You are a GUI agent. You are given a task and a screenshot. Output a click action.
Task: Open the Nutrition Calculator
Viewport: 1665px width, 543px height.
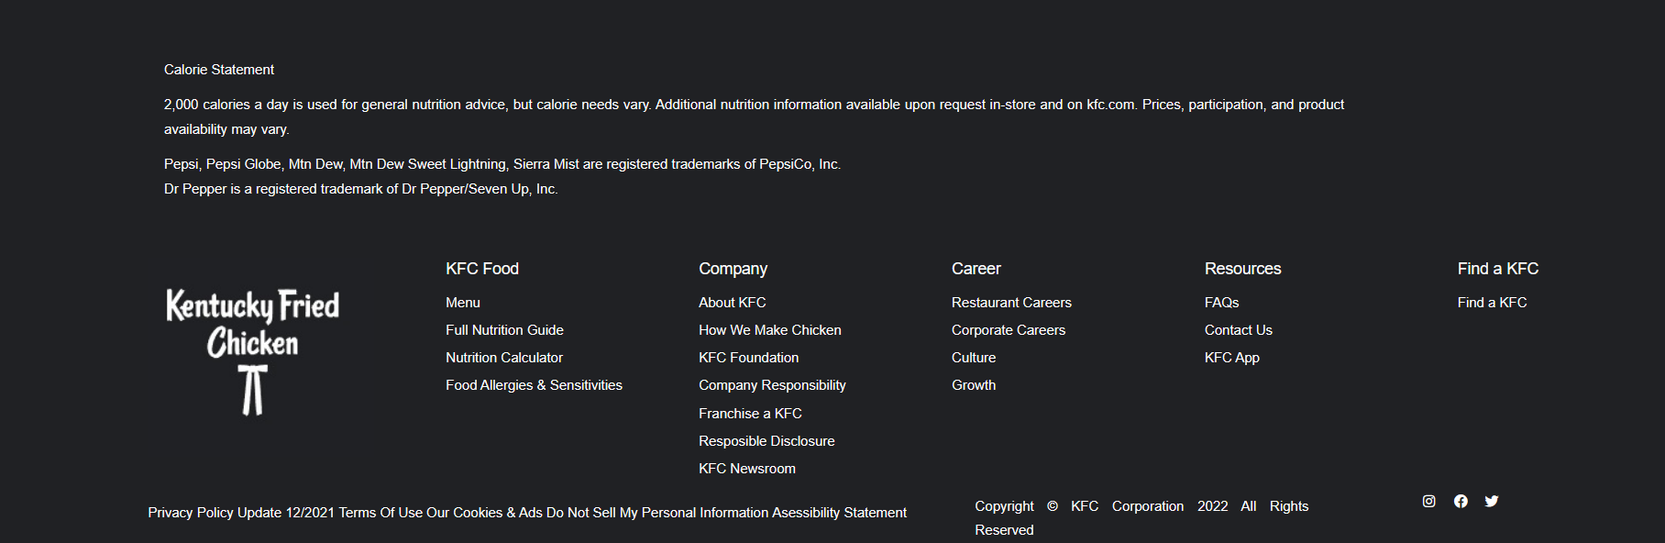[x=503, y=357]
